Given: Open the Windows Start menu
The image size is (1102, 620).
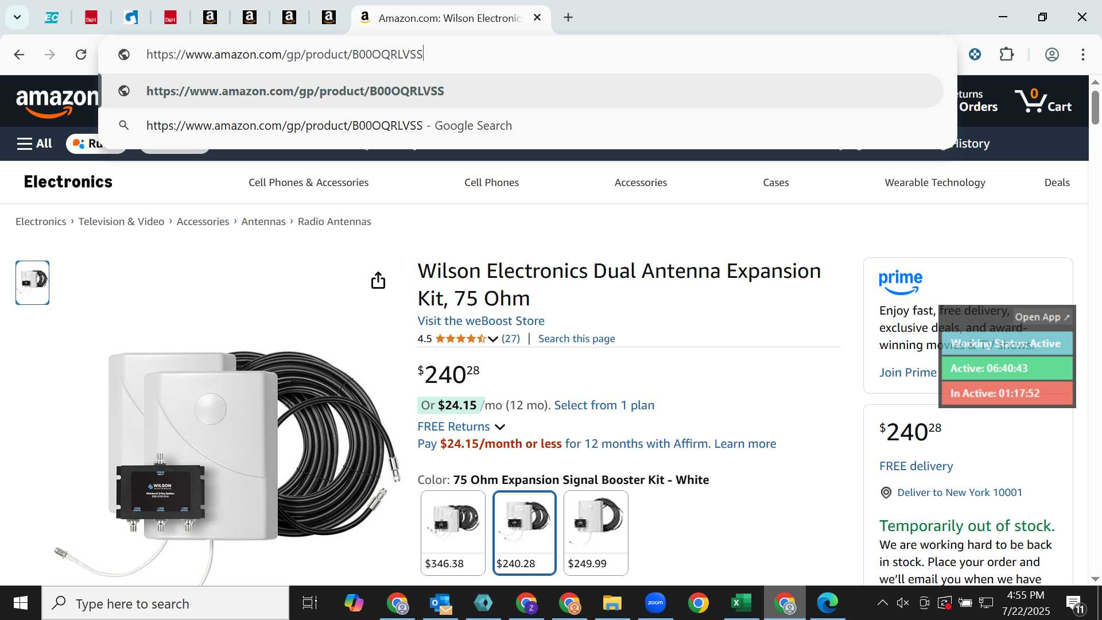Looking at the screenshot, I should point(21,603).
